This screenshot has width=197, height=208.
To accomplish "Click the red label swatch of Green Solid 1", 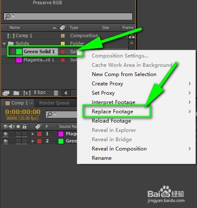I will [63, 52].
